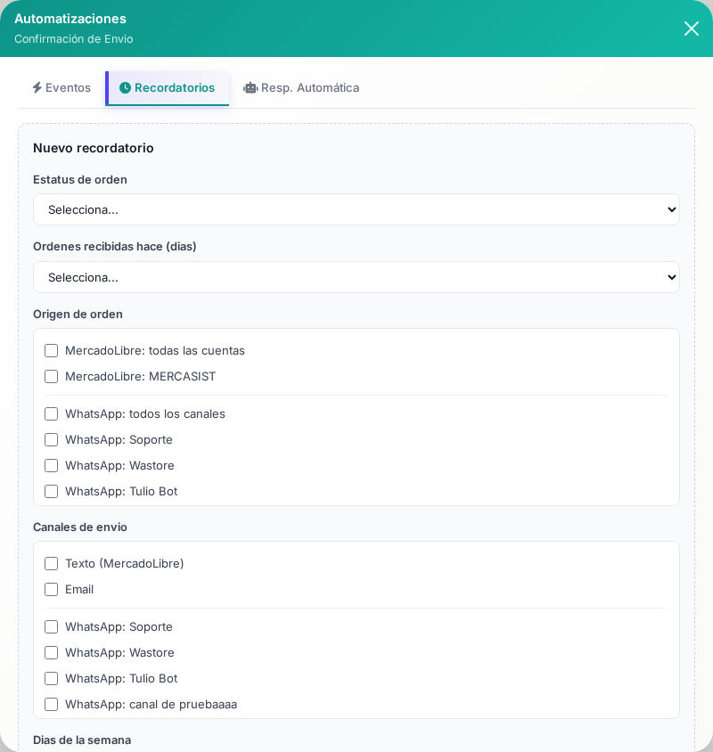Click the clock icon on Recordatorios tab
This screenshot has width=713, height=752.
[x=125, y=88]
